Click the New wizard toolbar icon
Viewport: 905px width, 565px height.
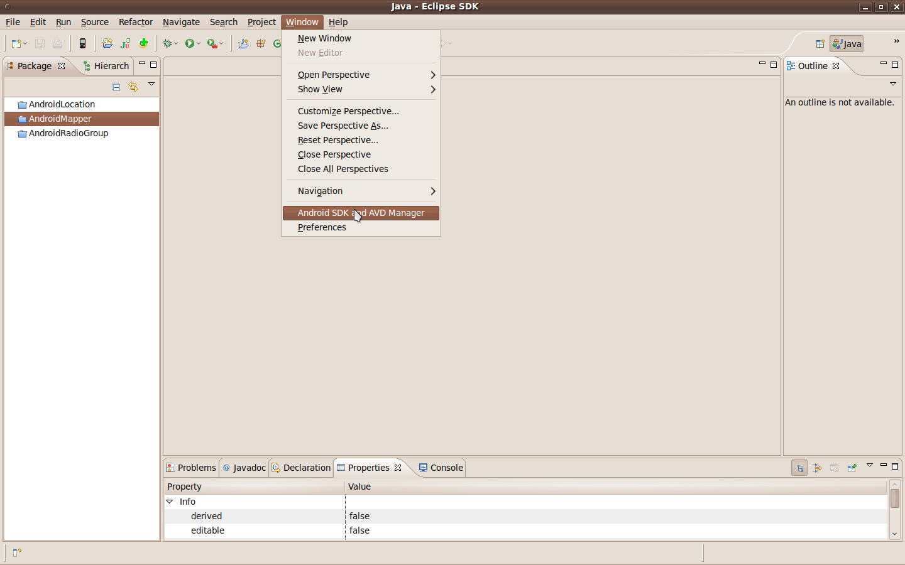(16, 43)
